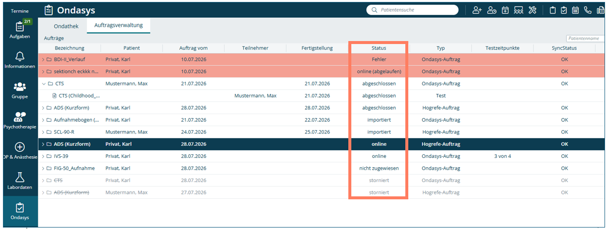This screenshot has width=607, height=229.
Task: Sort by the Auftrag vom column header
Action: click(x=193, y=48)
